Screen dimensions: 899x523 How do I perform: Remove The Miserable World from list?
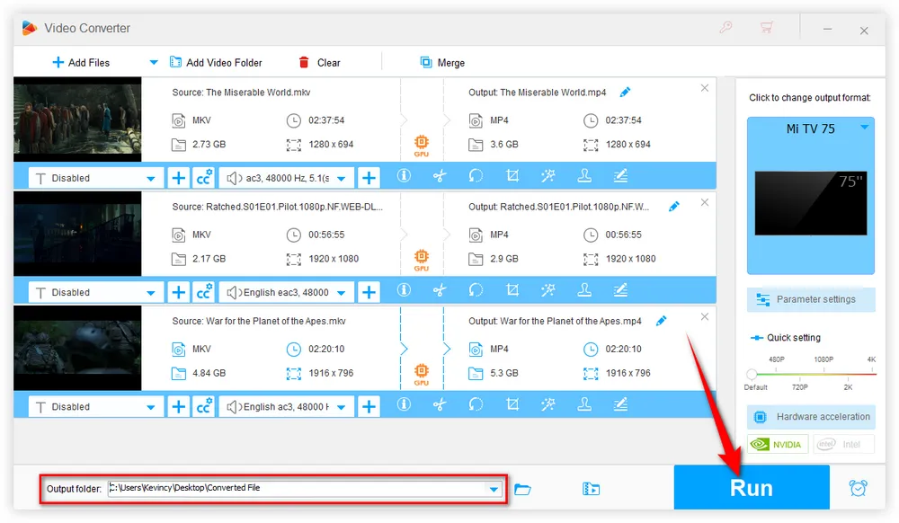(x=705, y=88)
